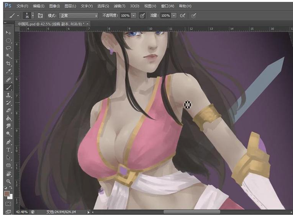Open the 视图(V) menu
Viewport: 293px width, 216px height.
[150, 6]
